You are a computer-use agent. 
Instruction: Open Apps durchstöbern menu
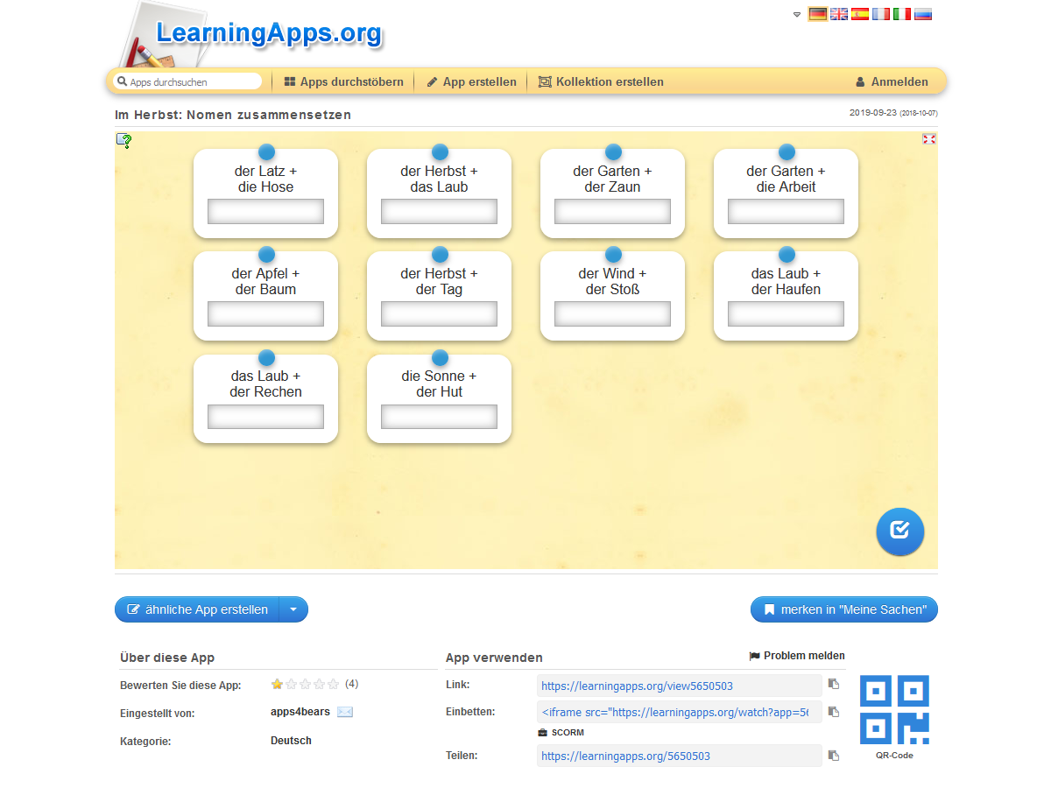343,81
